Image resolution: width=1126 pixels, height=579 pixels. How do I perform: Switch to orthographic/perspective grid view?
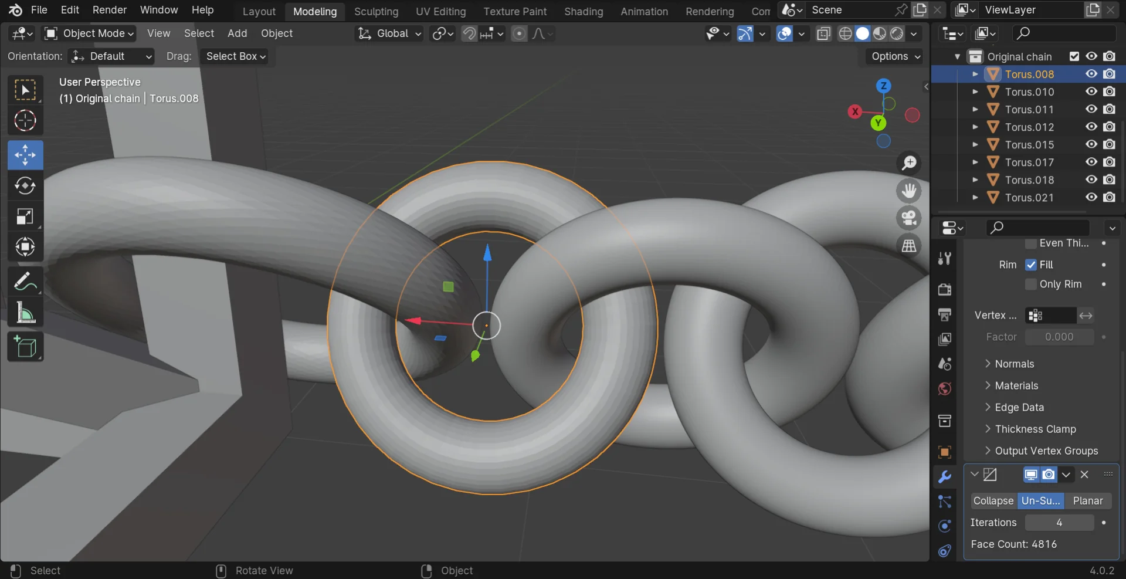(909, 246)
